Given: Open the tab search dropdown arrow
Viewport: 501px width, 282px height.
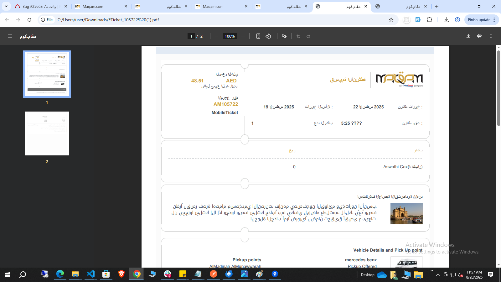Looking at the screenshot, I should (6, 6).
